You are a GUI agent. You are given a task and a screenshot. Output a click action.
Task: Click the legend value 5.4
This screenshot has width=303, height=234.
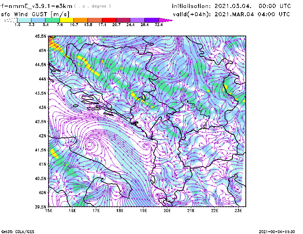(45, 25)
